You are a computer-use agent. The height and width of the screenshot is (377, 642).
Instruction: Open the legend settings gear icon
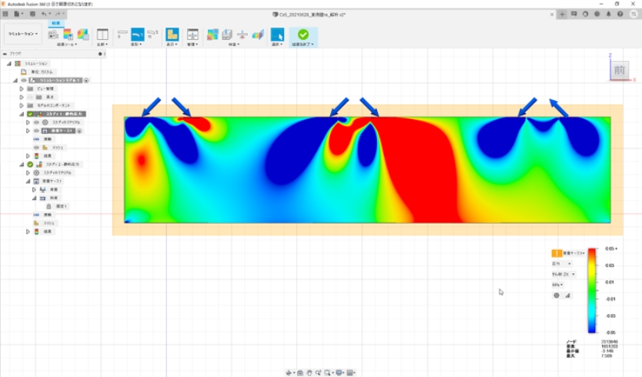click(x=556, y=295)
